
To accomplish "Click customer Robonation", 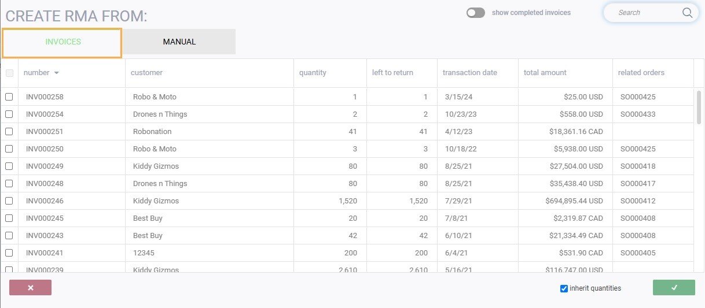I will (152, 132).
